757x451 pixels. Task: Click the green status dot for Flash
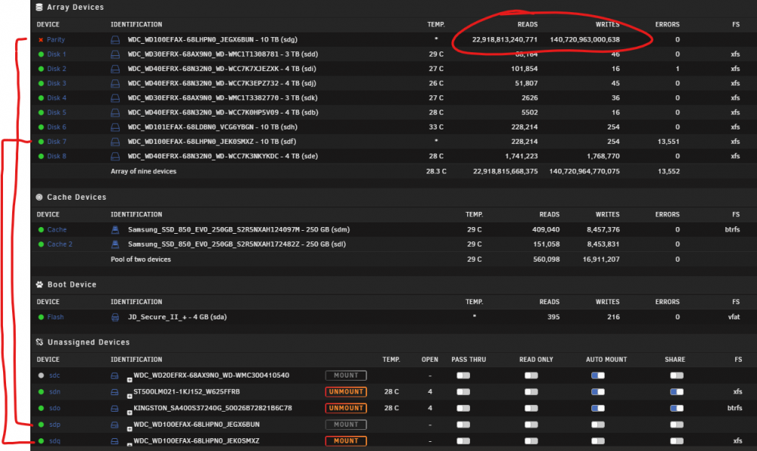click(41, 317)
